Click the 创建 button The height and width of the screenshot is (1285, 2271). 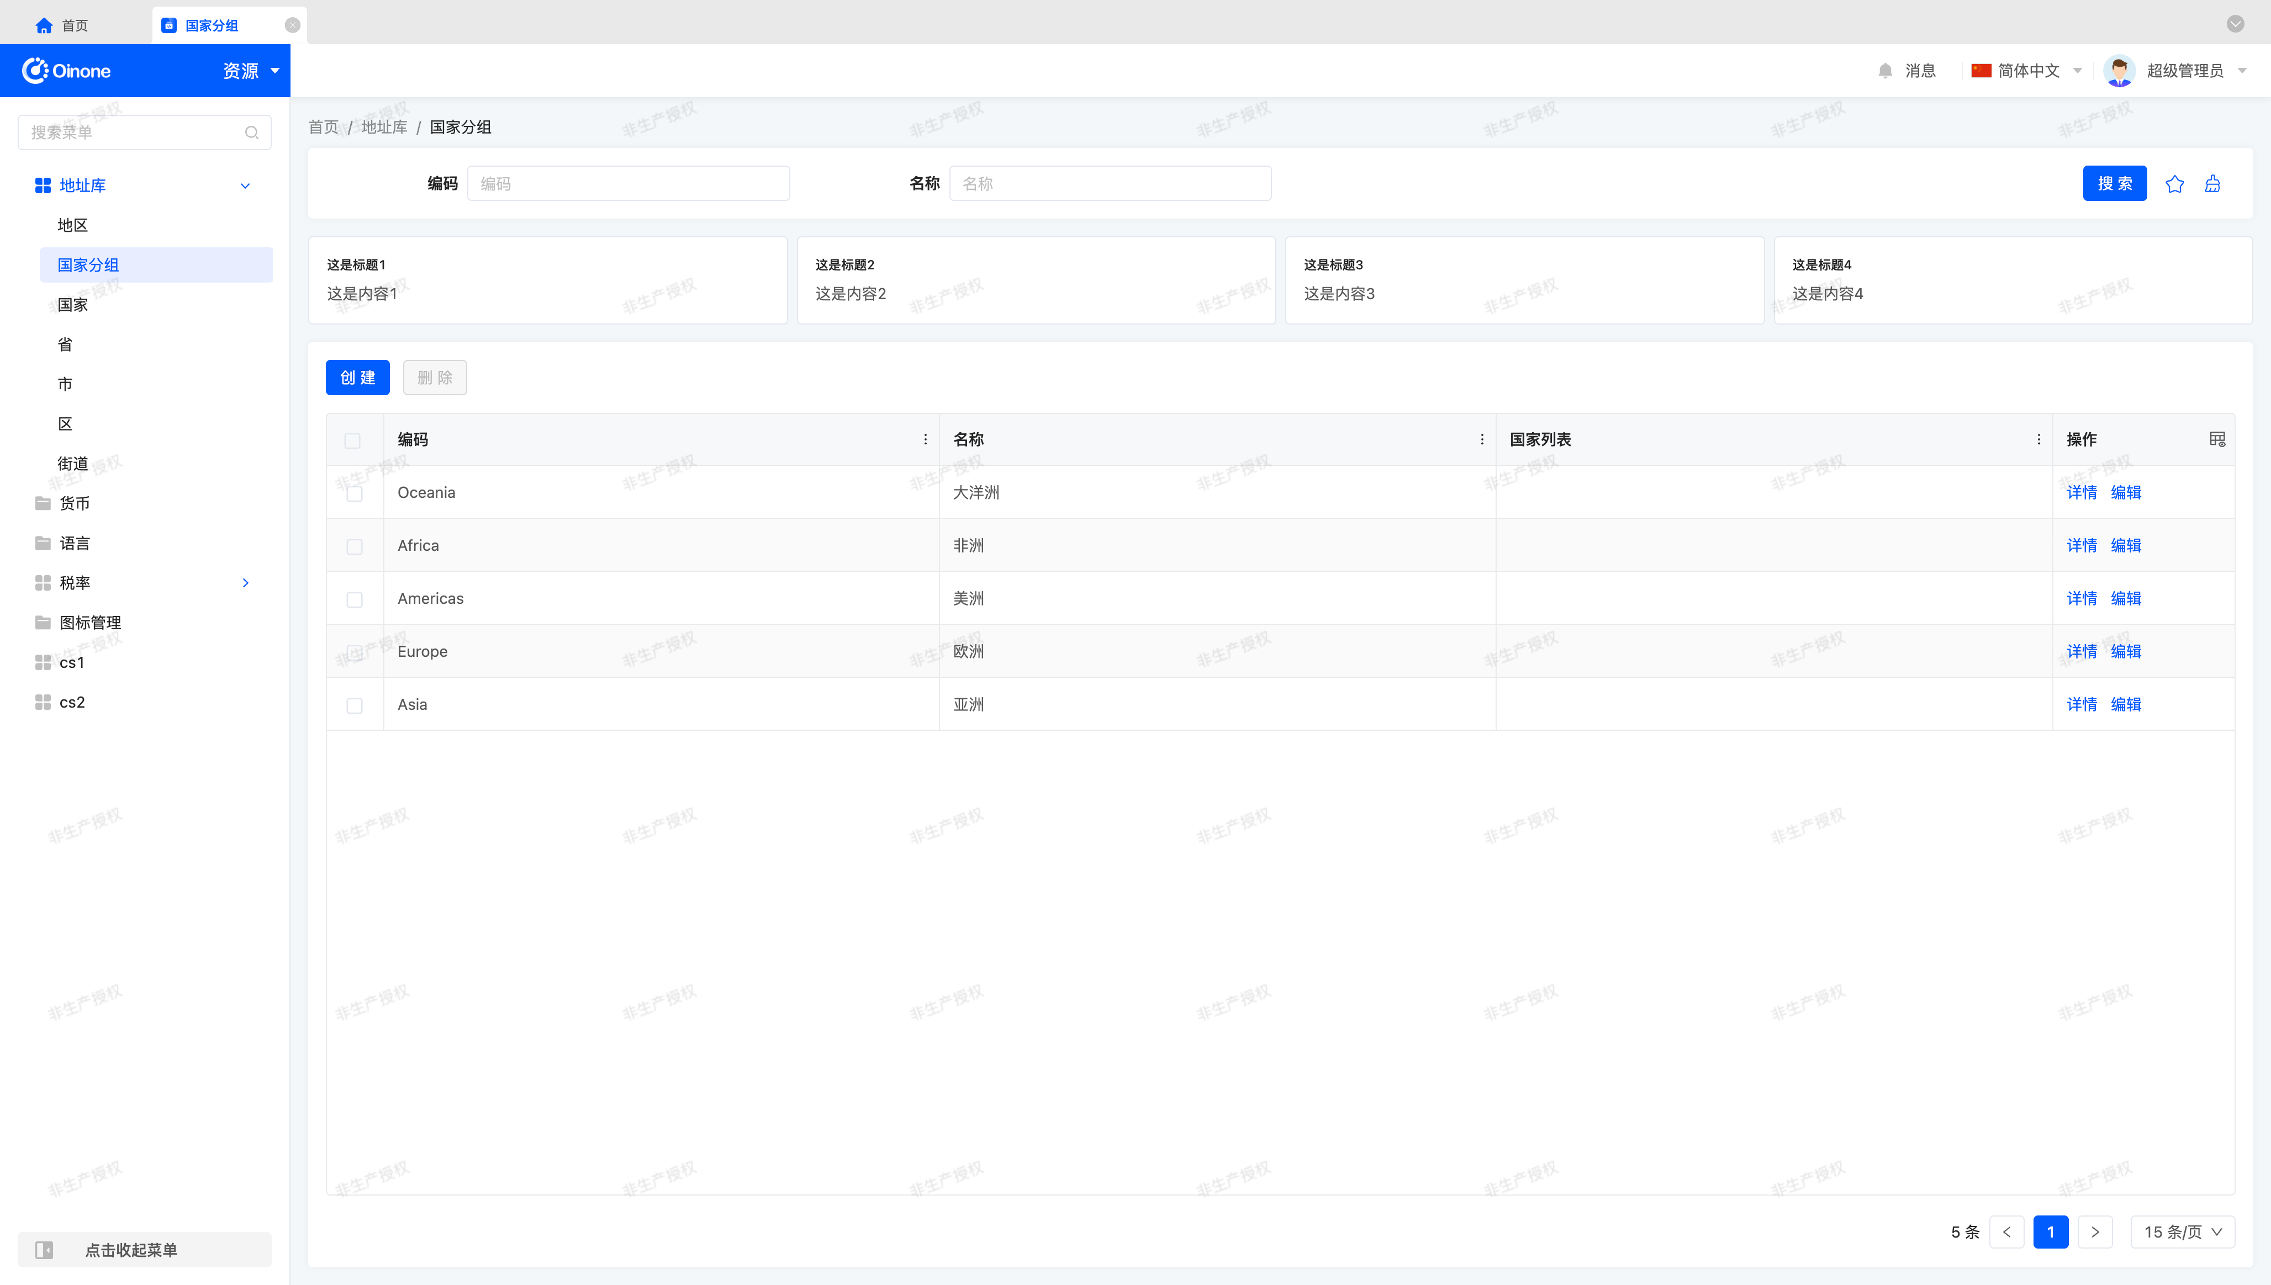tap(357, 378)
